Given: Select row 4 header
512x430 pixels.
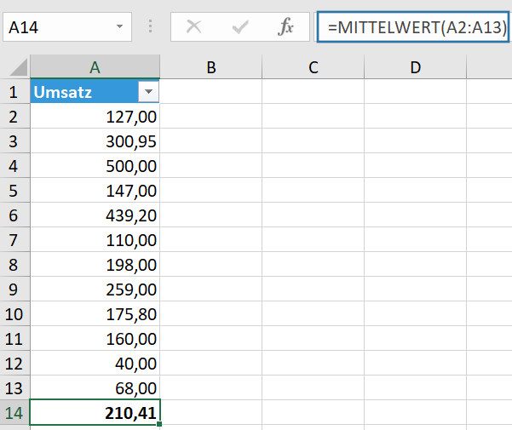Looking at the screenshot, I should pyautogui.click(x=14, y=165).
